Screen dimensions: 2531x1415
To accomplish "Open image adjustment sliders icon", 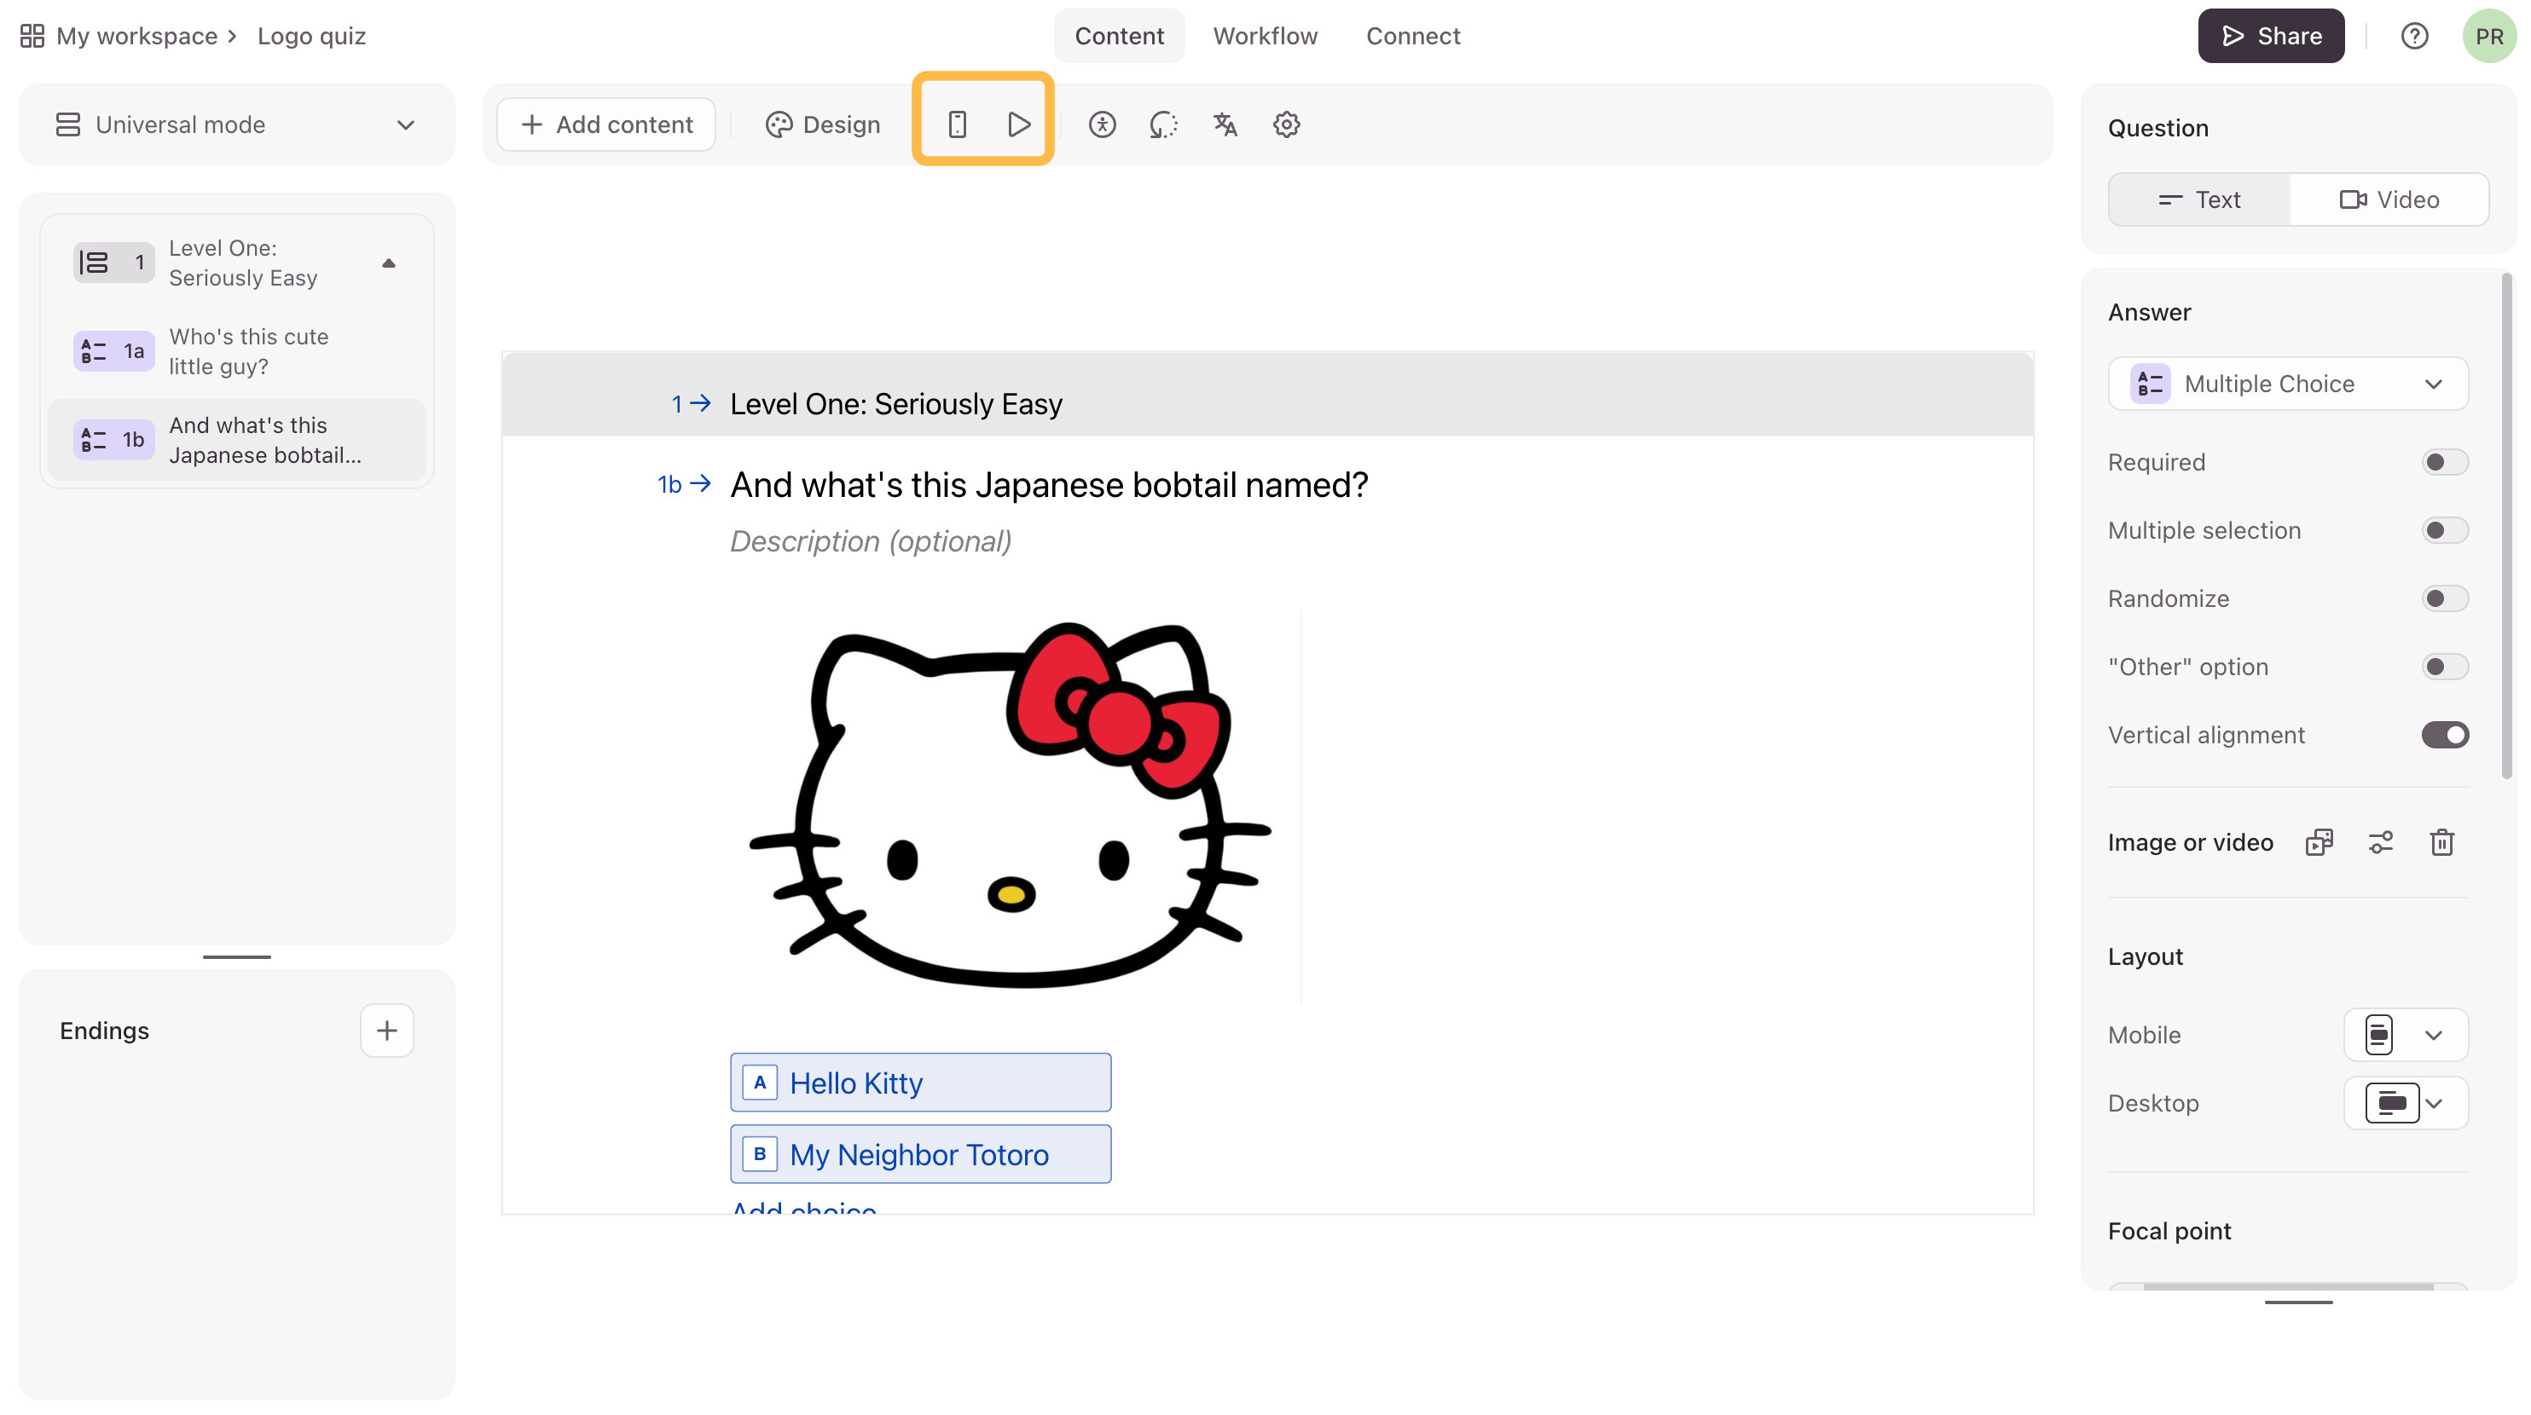I will pyautogui.click(x=2381, y=842).
